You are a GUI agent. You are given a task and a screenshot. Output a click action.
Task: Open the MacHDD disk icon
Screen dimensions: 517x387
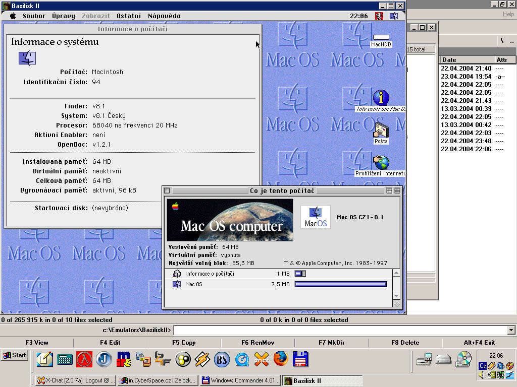(x=381, y=38)
